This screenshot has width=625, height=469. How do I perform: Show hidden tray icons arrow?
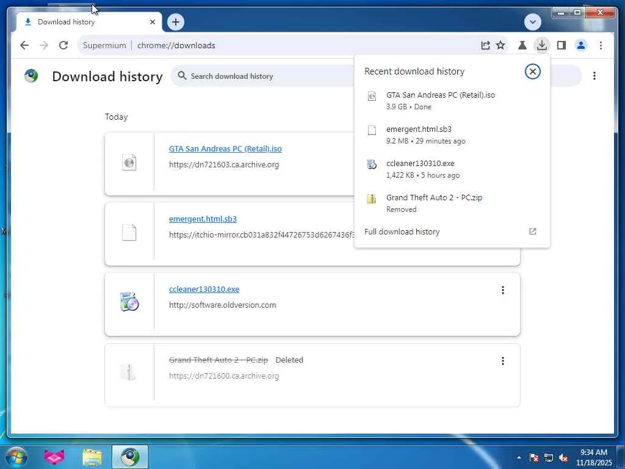(x=519, y=457)
